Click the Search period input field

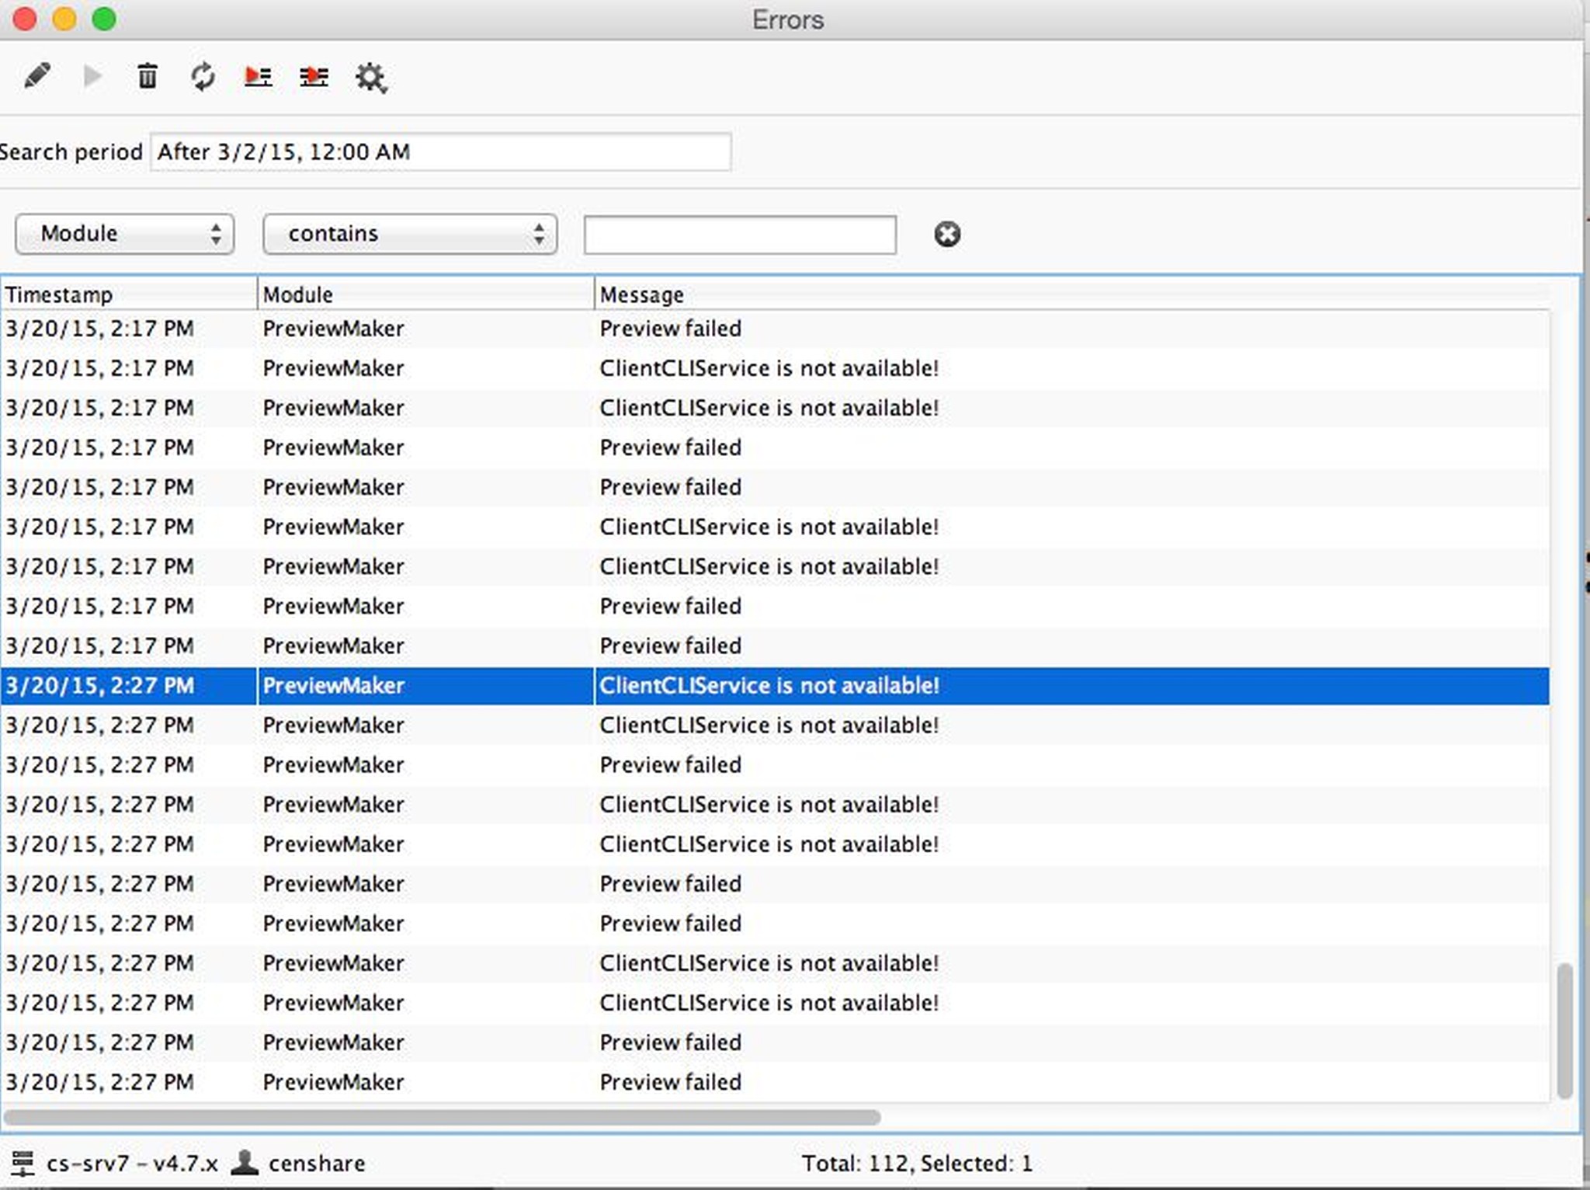click(x=440, y=152)
